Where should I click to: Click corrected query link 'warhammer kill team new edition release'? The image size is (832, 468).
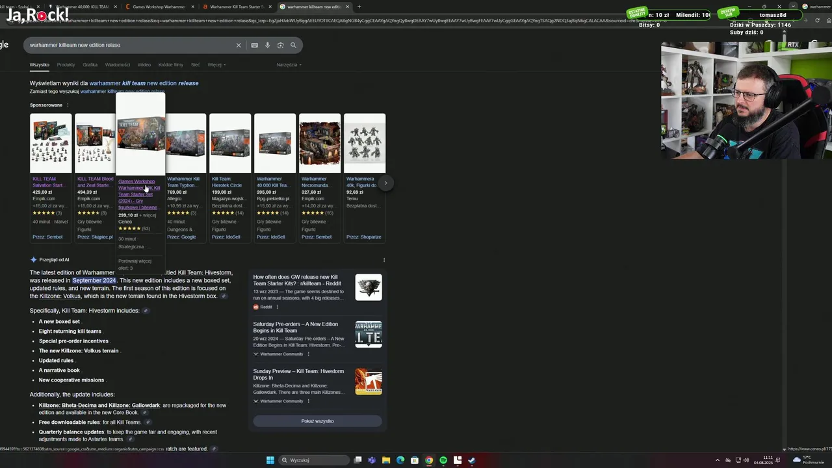click(144, 83)
